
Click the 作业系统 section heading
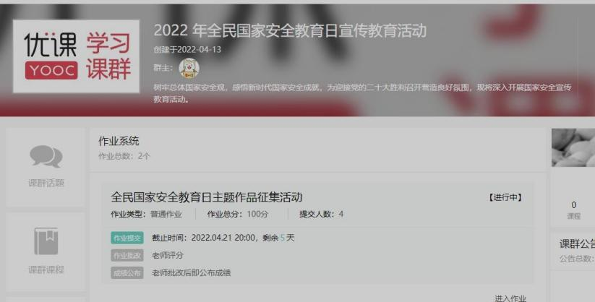coord(119,141)
